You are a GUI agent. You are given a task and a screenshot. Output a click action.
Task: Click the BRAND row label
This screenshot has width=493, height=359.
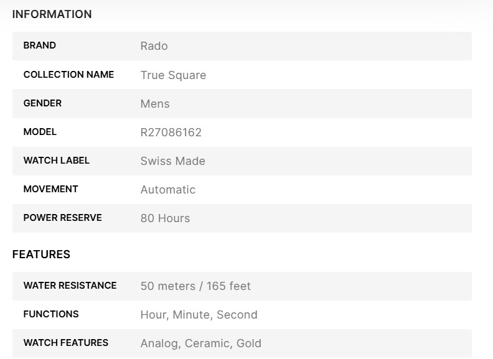(x=39, y=45)
